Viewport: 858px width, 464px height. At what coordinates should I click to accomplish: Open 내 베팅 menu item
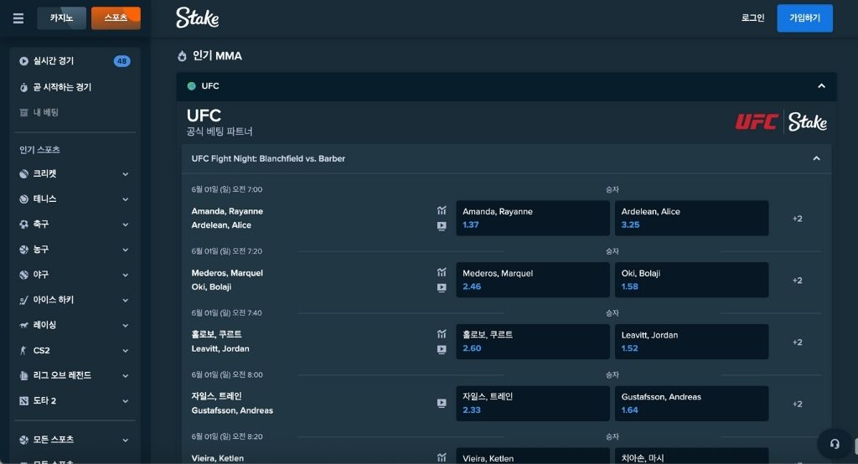75,113
